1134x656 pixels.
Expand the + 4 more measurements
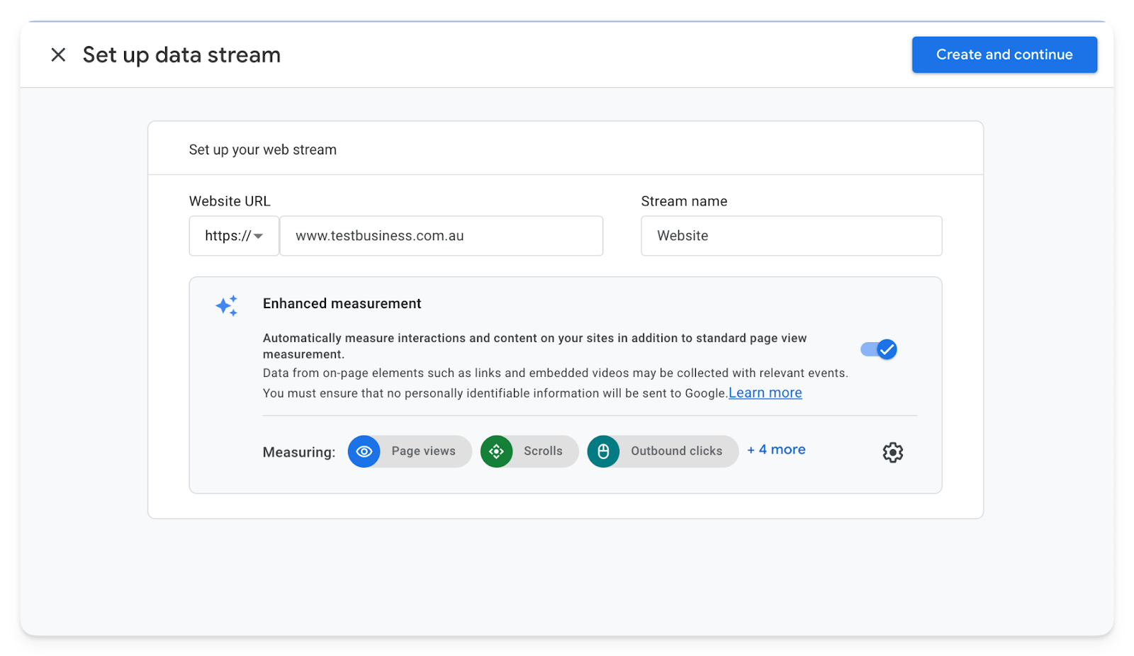[776, 450]
